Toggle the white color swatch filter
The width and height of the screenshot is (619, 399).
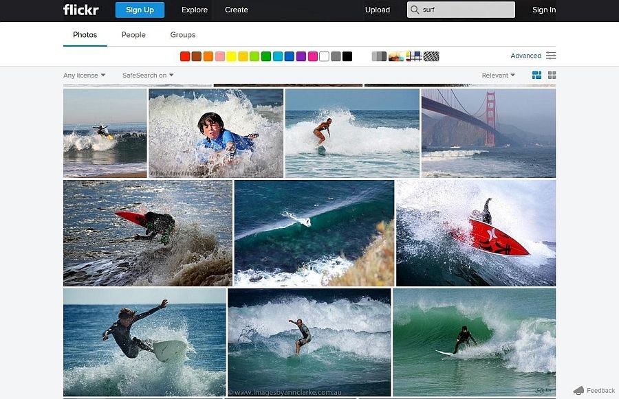pos(324,56)
